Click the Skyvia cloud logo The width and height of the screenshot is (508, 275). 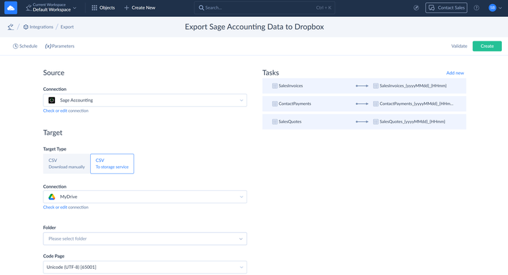[11, 7]
